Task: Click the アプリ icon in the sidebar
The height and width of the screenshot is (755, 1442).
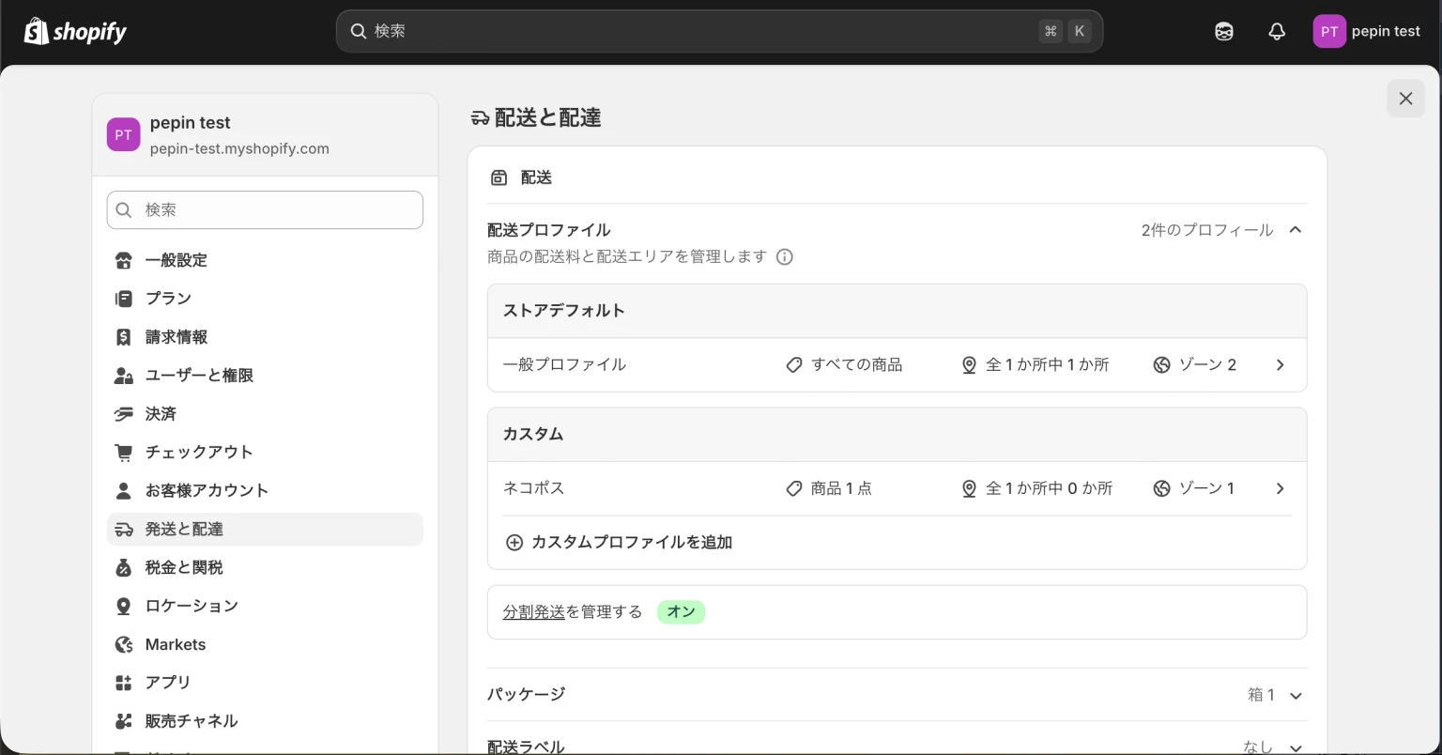Action: coord(123,682)
